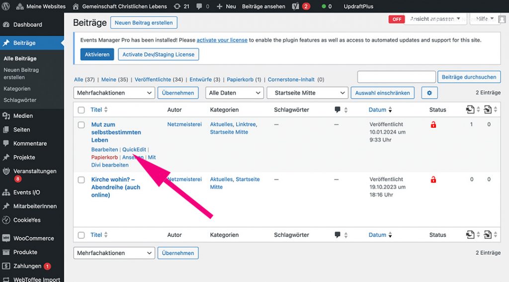Viewport: 509px width, 282px height.
Task: Click the updates icon showing 21
Action: (178, 6)
